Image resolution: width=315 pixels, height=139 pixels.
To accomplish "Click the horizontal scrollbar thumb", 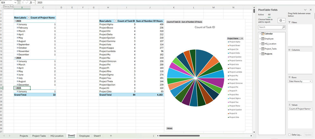I will tap(179, 136).
